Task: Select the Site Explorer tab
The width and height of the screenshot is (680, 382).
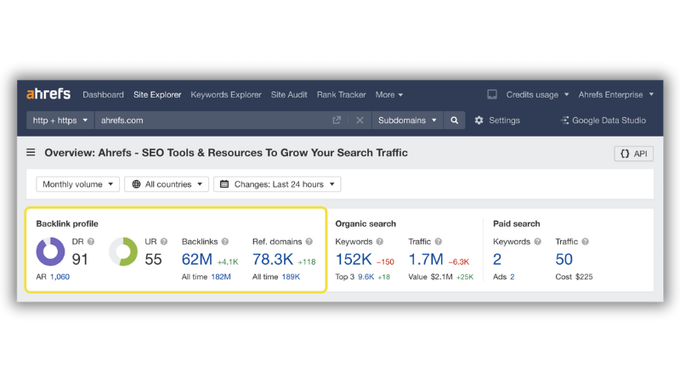Action: [157, 94]
